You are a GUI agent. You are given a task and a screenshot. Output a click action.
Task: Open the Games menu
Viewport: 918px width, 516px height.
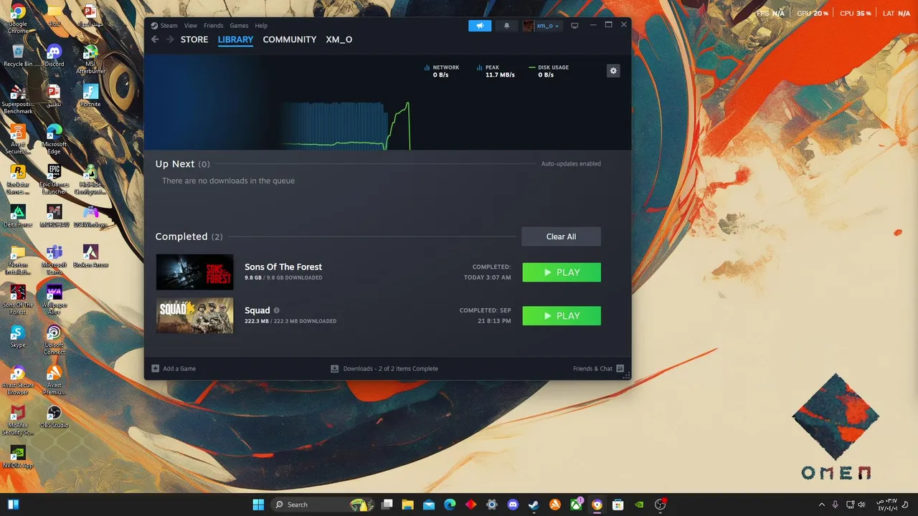pos(239,26)
